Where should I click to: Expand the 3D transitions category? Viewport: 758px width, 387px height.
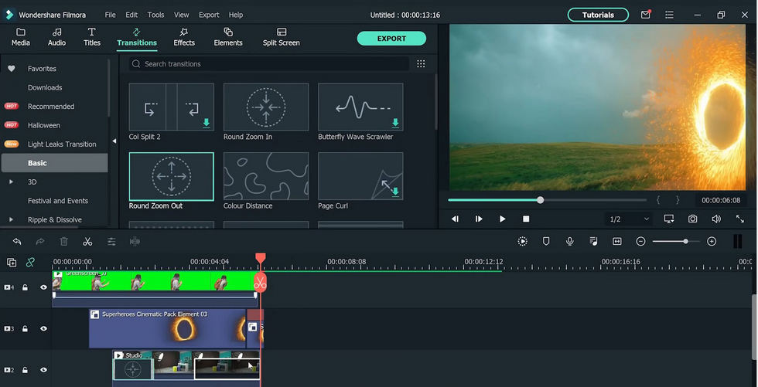[x=11, y=182]
